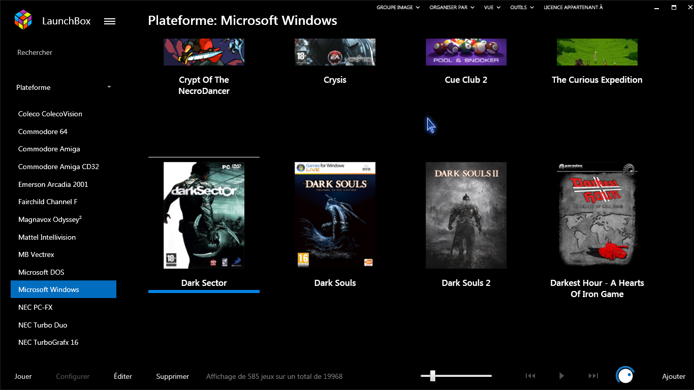Open the Vue menu
694x390 pixels.
click(492, 8)
